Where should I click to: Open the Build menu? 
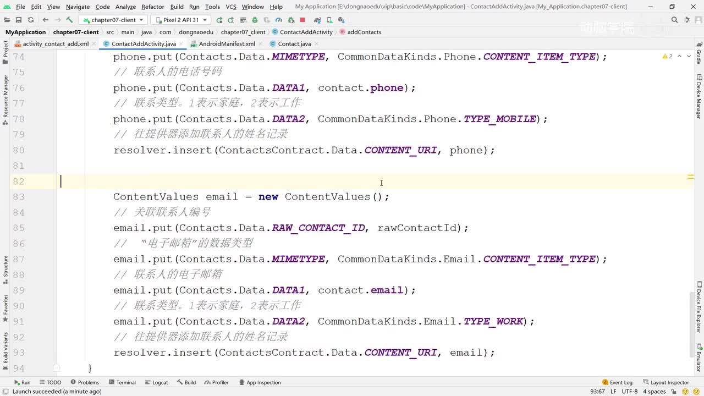tap(177, 7)
